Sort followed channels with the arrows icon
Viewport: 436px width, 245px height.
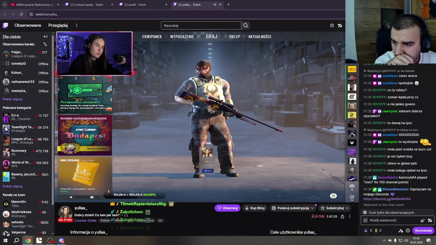(45, 44)
